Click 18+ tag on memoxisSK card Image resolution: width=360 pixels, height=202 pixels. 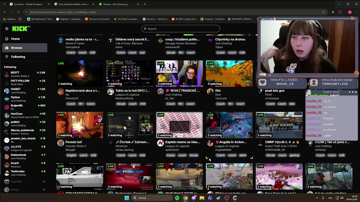(x=181, y=52)
